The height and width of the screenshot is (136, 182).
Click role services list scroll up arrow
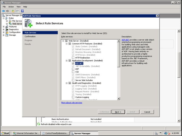click(119, 41)
